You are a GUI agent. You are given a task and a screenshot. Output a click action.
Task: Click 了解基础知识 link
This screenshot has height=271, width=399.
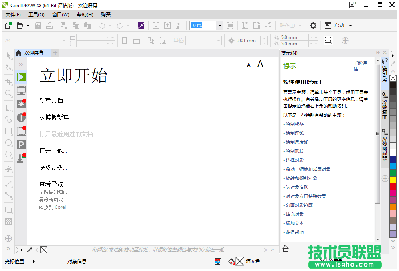53,192
